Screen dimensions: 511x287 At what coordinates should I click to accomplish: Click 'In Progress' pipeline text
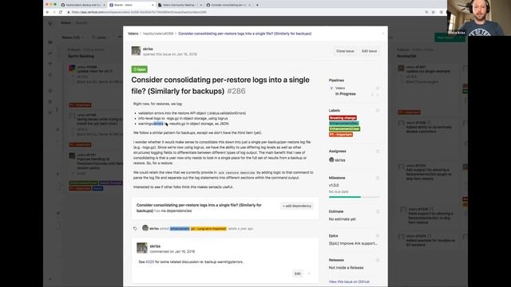tap(346, 94)
